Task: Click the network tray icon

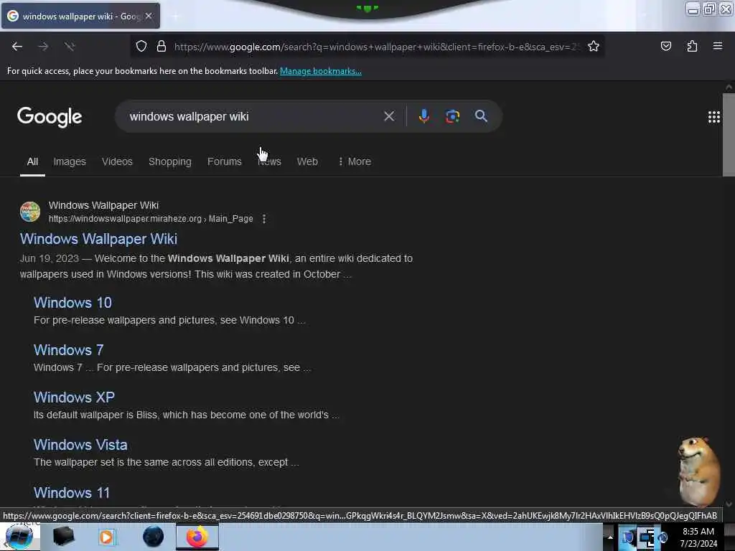Action: pos(646,537)
